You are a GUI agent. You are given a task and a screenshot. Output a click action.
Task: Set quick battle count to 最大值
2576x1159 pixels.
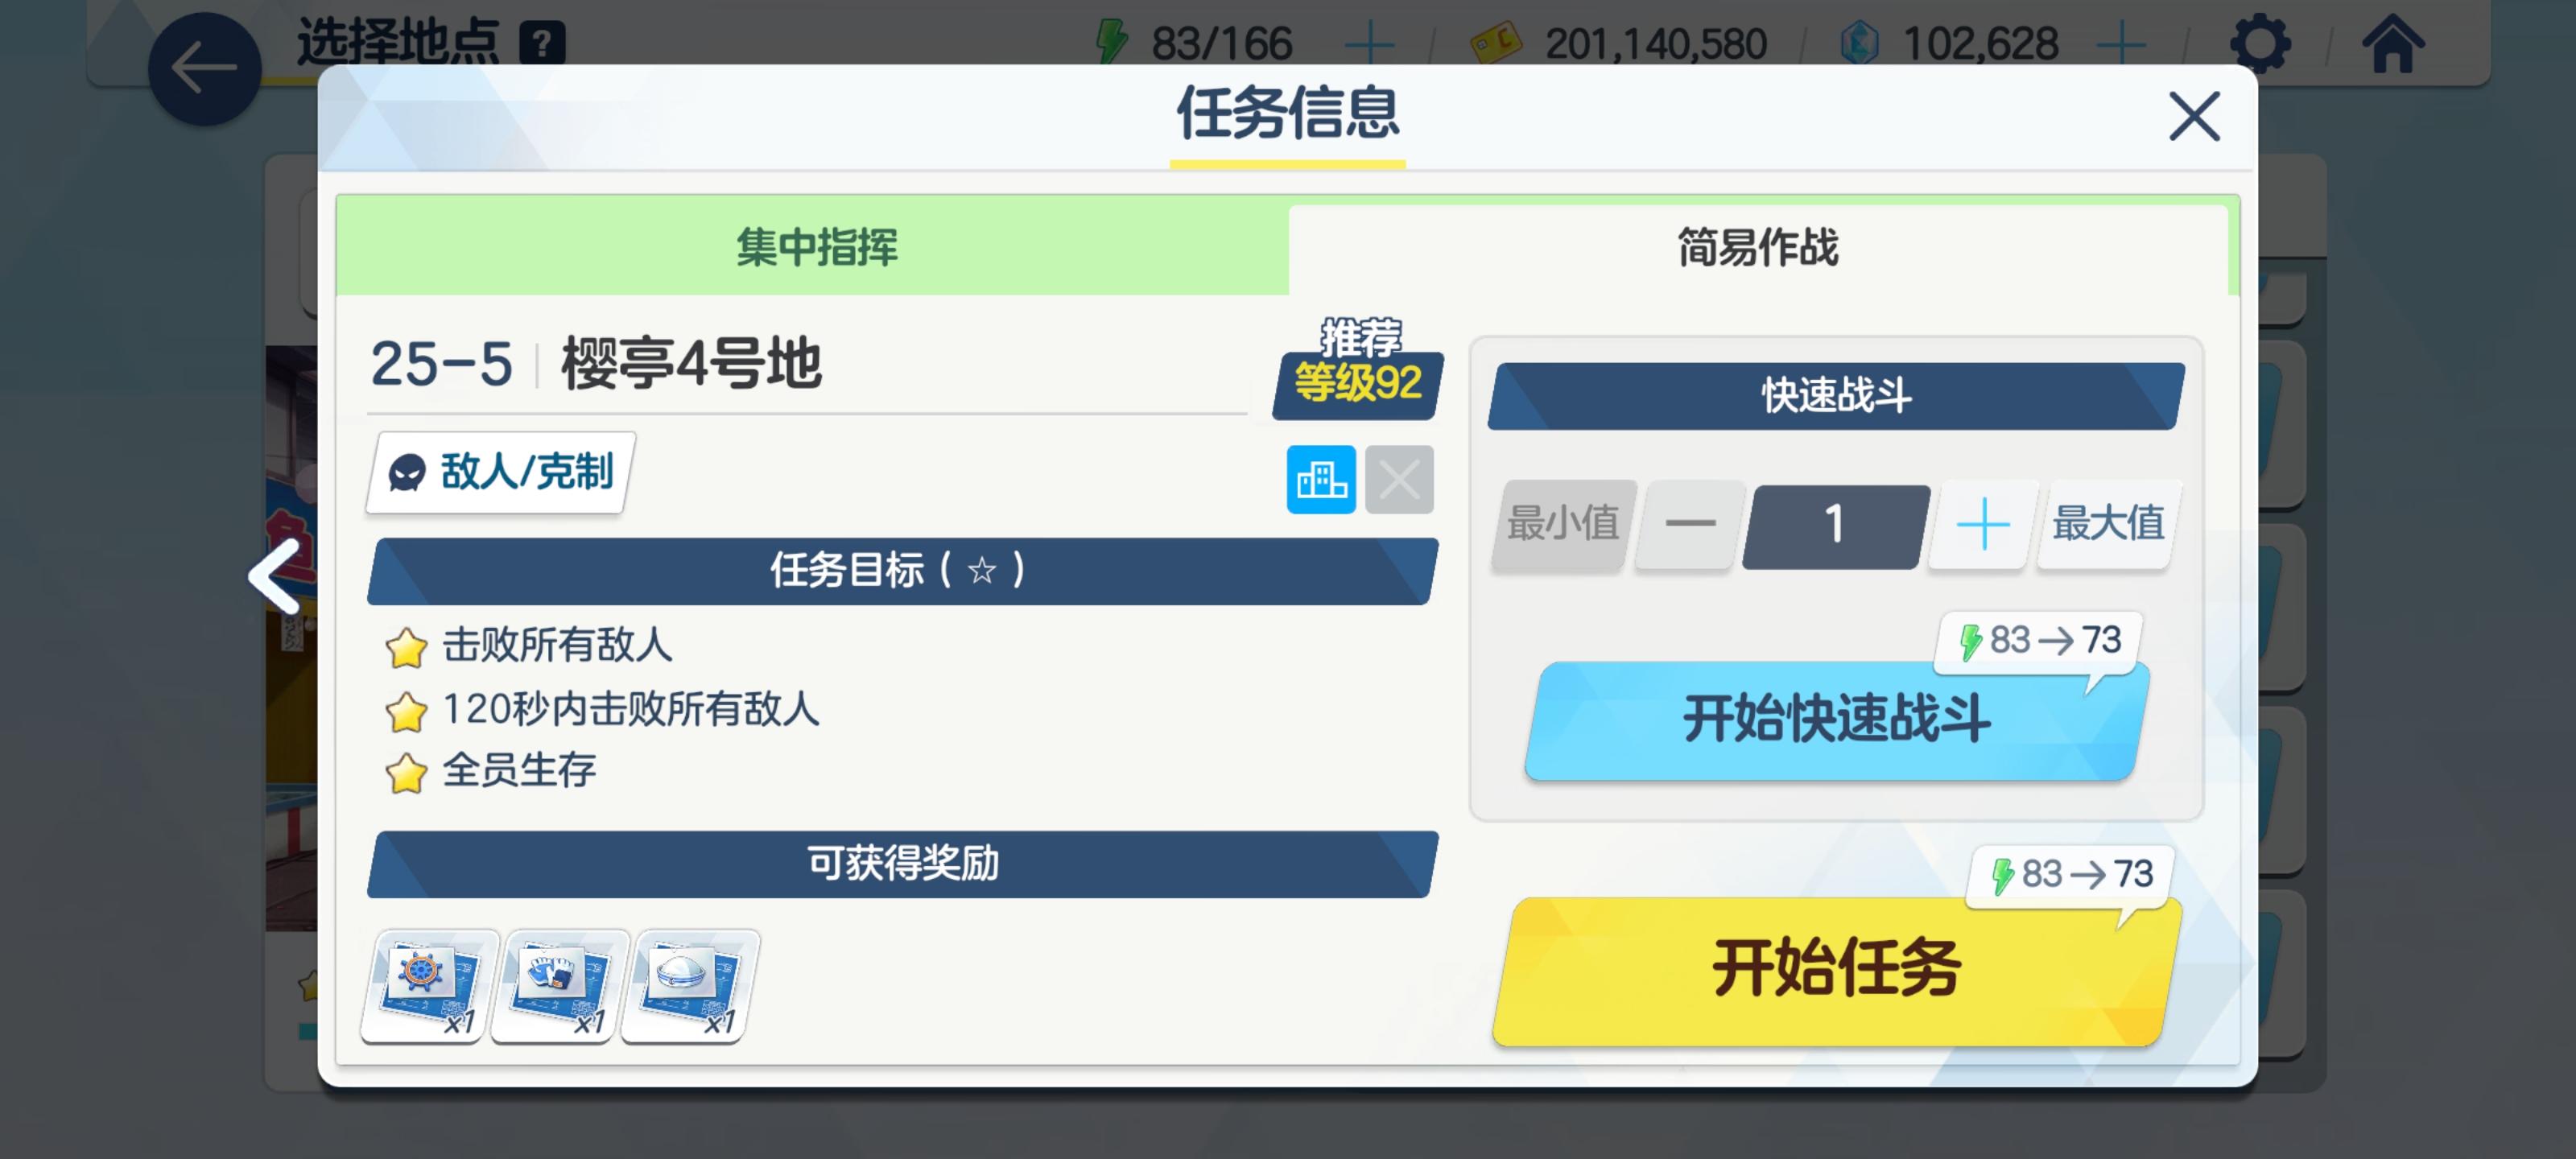tap(2108, 524)
